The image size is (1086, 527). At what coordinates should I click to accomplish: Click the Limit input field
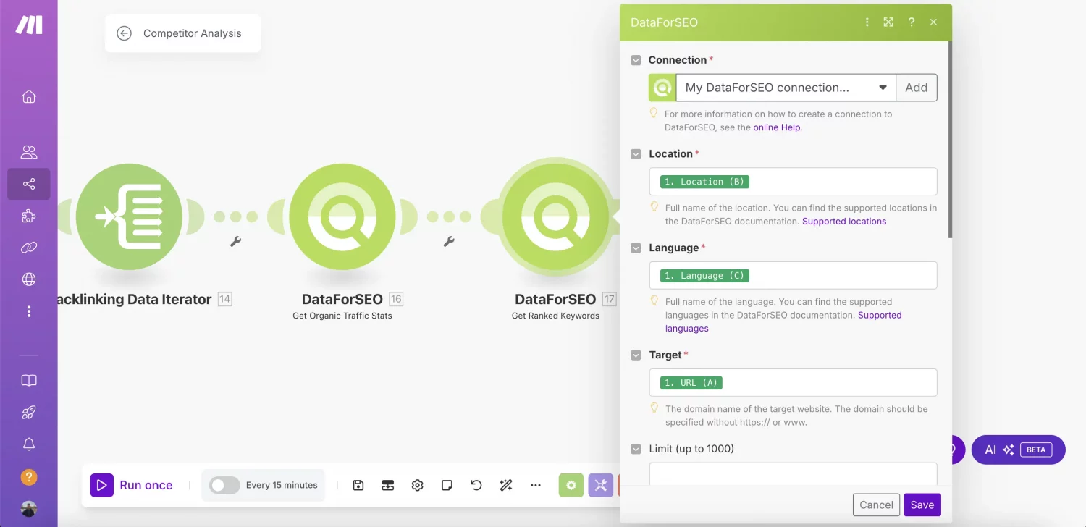tap(793, 474)
